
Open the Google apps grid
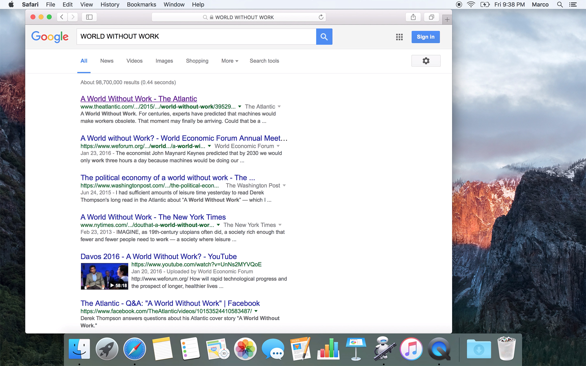click(399, 37)
